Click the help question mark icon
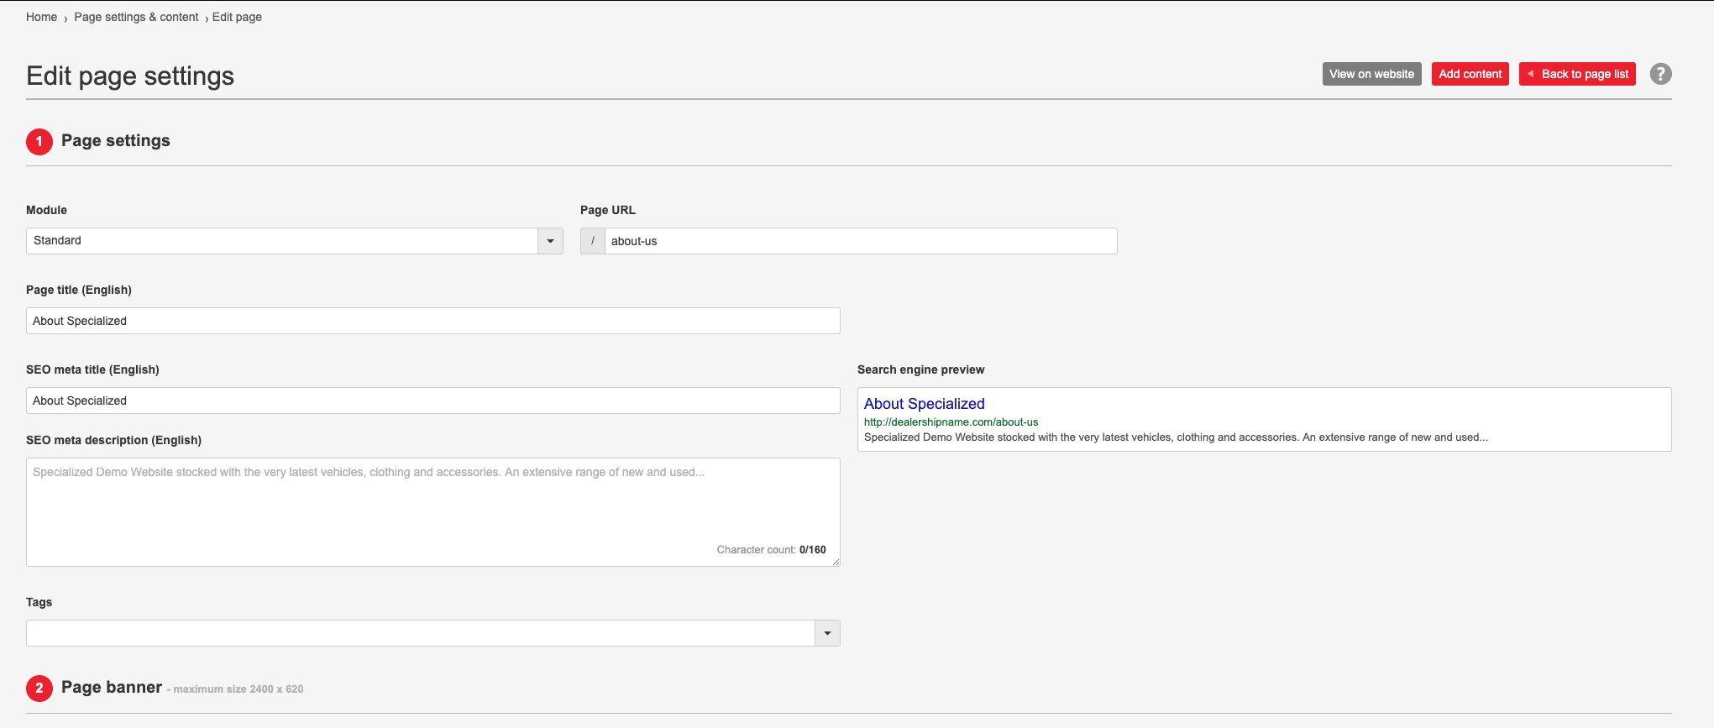Image resolution: width=1714 pixels, height=728 pixels. 1660,74
